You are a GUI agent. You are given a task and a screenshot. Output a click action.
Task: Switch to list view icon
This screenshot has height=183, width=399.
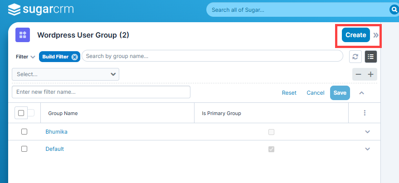tap(371, 57)
